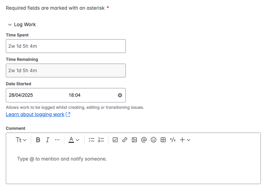Edit the date 28/04/2025
Image resolution: width=267 pixels, height=186 pixels.
click(21, 95)
